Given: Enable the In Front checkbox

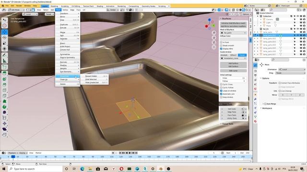Looking at the screenshot, I should coord(221,43).
